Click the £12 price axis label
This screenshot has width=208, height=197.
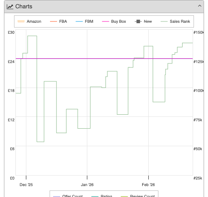point(11,120)
